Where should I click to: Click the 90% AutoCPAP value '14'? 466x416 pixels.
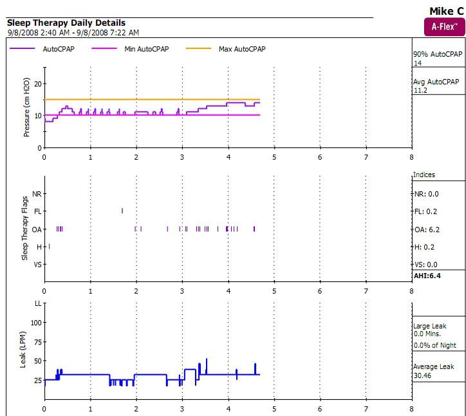tap(418, 63)
